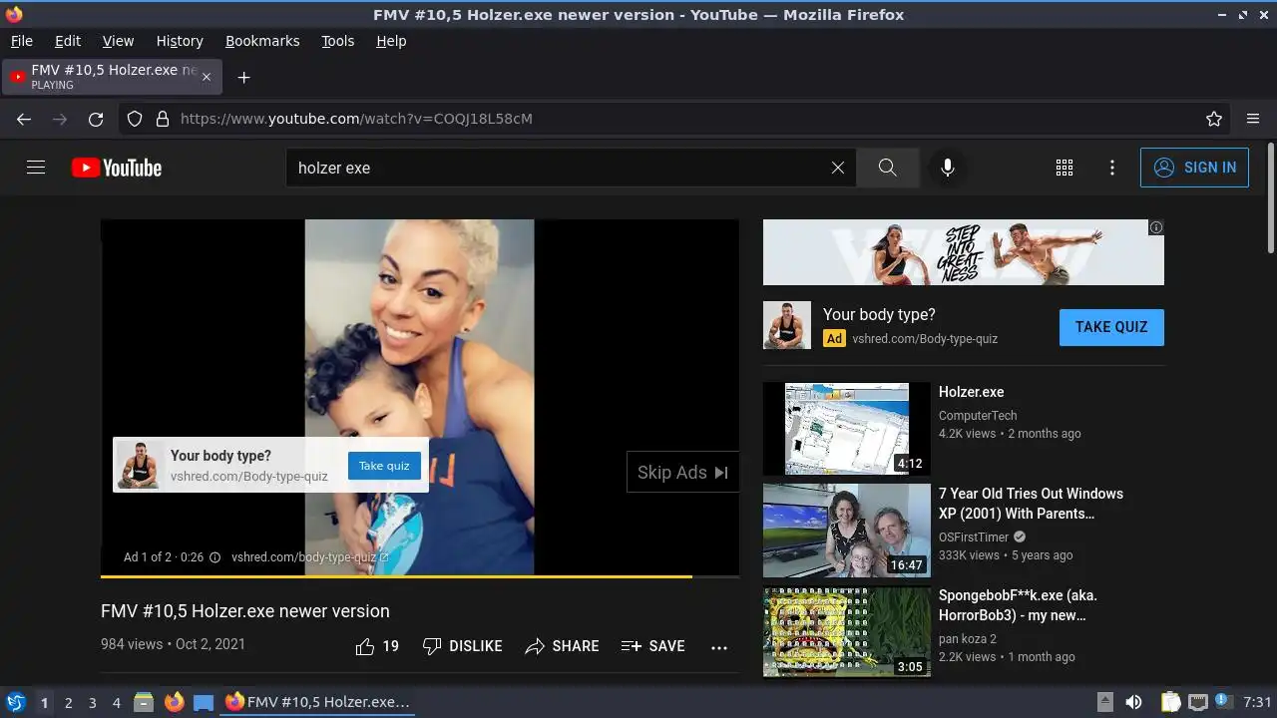The width and height of the screenshot is (1277, 718).
Task: Click the 7:31 clock
Action: click(x=1257, y=702)
